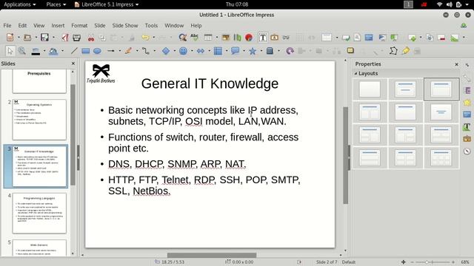Open Lines and Arrows dropdown arrow
This screenshot has height=266, width=474.
pos(120,51)
